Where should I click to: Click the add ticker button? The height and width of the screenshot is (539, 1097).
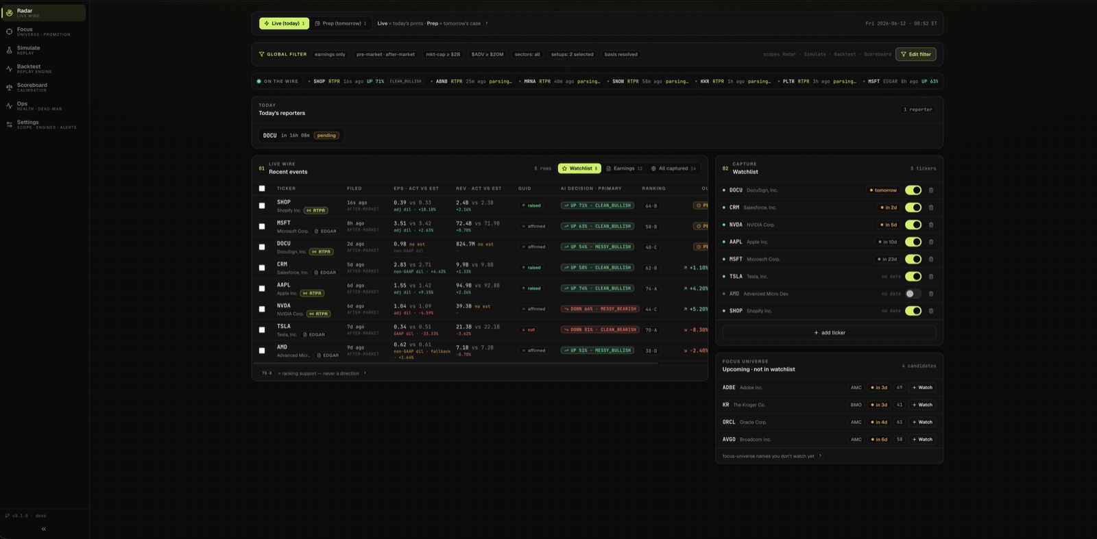tap(829, 333)
